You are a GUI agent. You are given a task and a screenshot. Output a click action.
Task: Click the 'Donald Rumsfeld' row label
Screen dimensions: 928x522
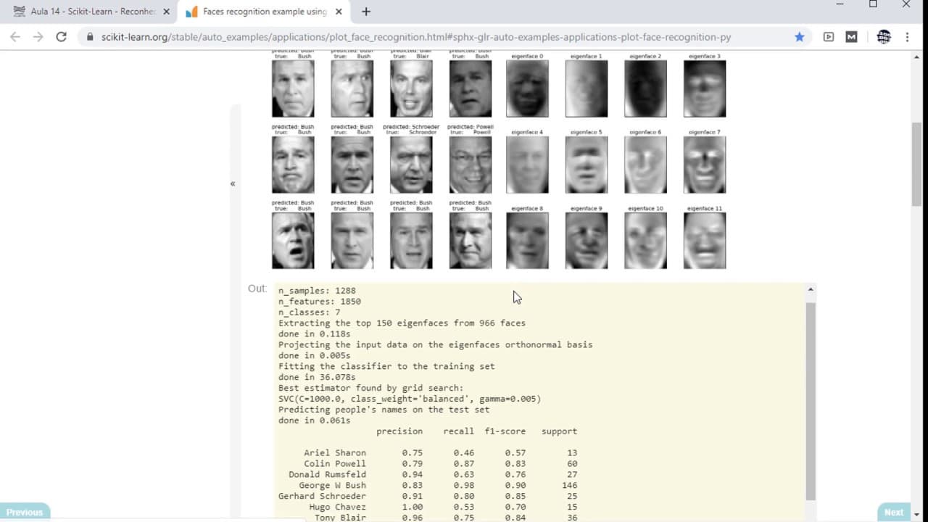point(327,475)
